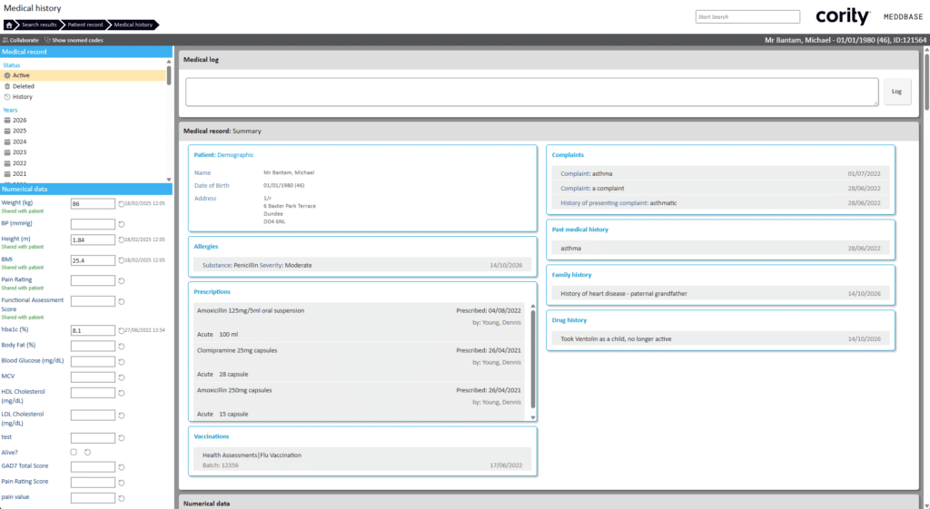Viewport: 930px width, 509px height.
Task: Open history icon next to Body Fat
Action: tap(121, 346)
